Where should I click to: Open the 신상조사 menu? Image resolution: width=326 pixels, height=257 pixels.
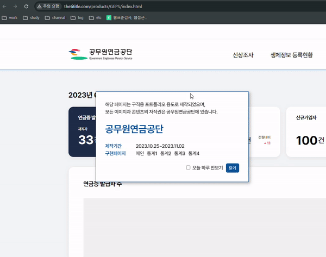[243, 55]
